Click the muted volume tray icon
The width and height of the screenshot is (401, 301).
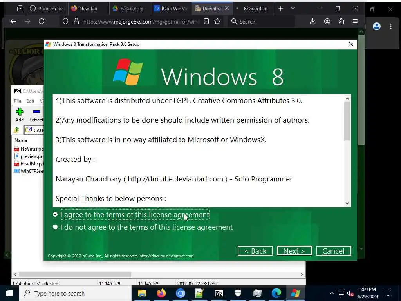click(x=350, y=293)
